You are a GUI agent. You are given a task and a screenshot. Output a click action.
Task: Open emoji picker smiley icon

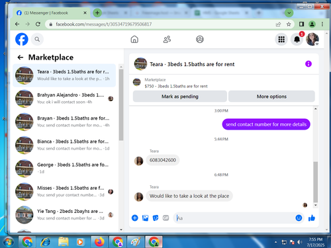299,218
